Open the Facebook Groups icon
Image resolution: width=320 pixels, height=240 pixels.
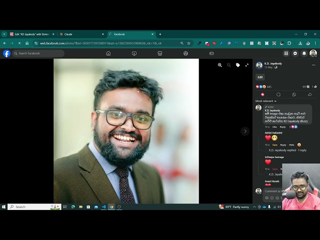pyautogui.click(x=185, y=53)
